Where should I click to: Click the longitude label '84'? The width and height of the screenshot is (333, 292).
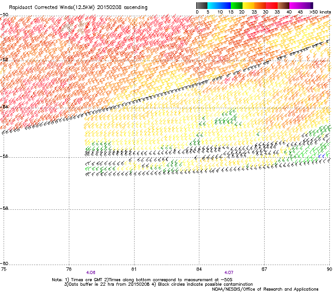[x=199, y=269]
